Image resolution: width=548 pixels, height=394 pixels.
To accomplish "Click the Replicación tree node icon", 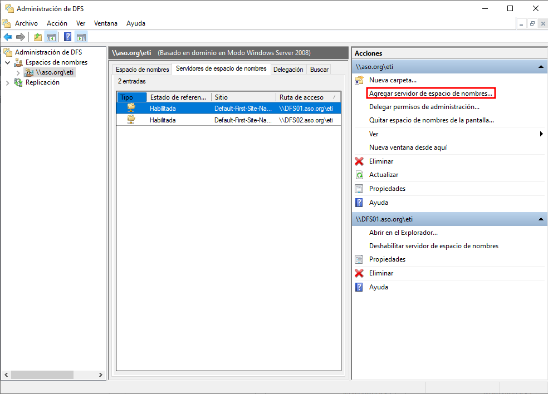I will pos(18,82).
